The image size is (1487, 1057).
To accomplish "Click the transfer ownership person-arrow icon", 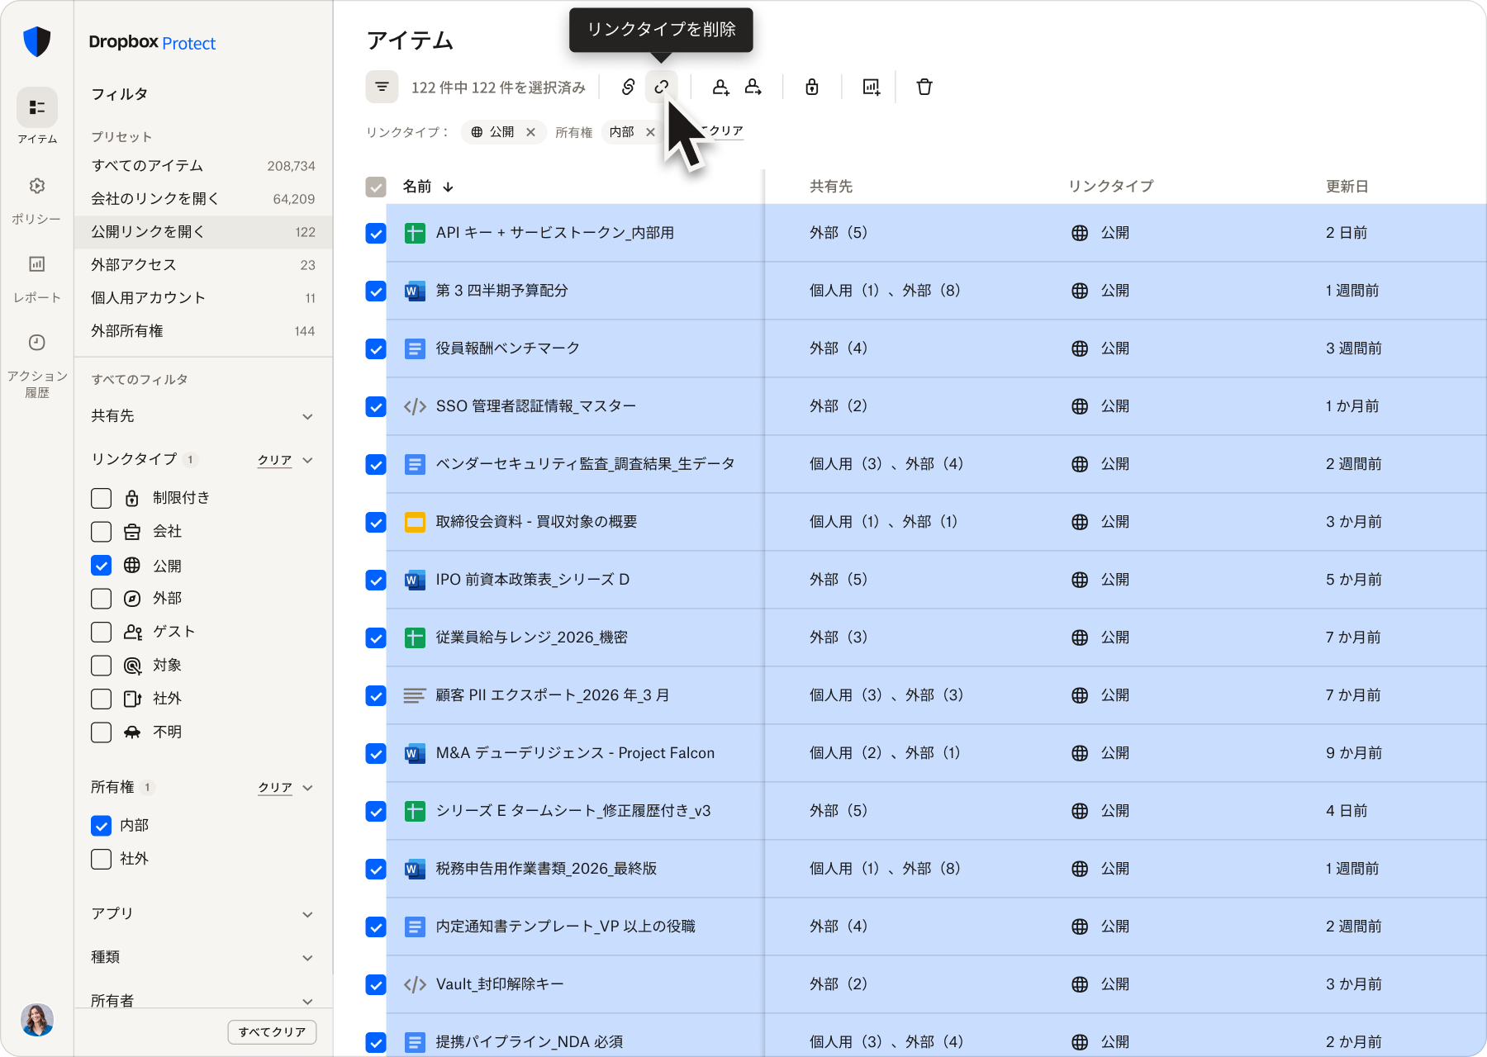I will 753,87.
